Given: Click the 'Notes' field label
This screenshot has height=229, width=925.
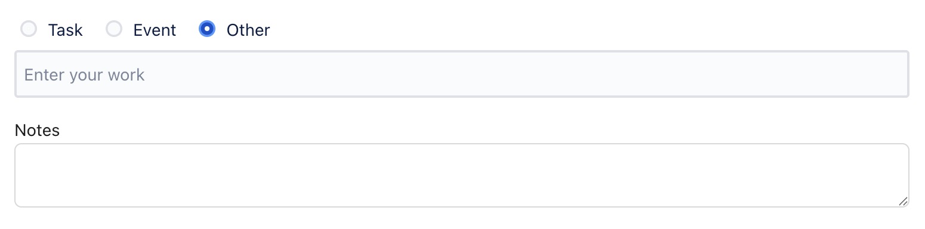Looking at the screenshot, I should 37,131.
